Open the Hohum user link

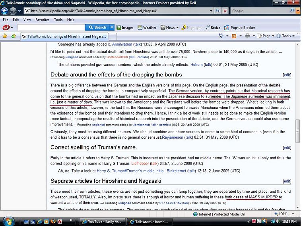pyautogui.click(x=196, y=65)
